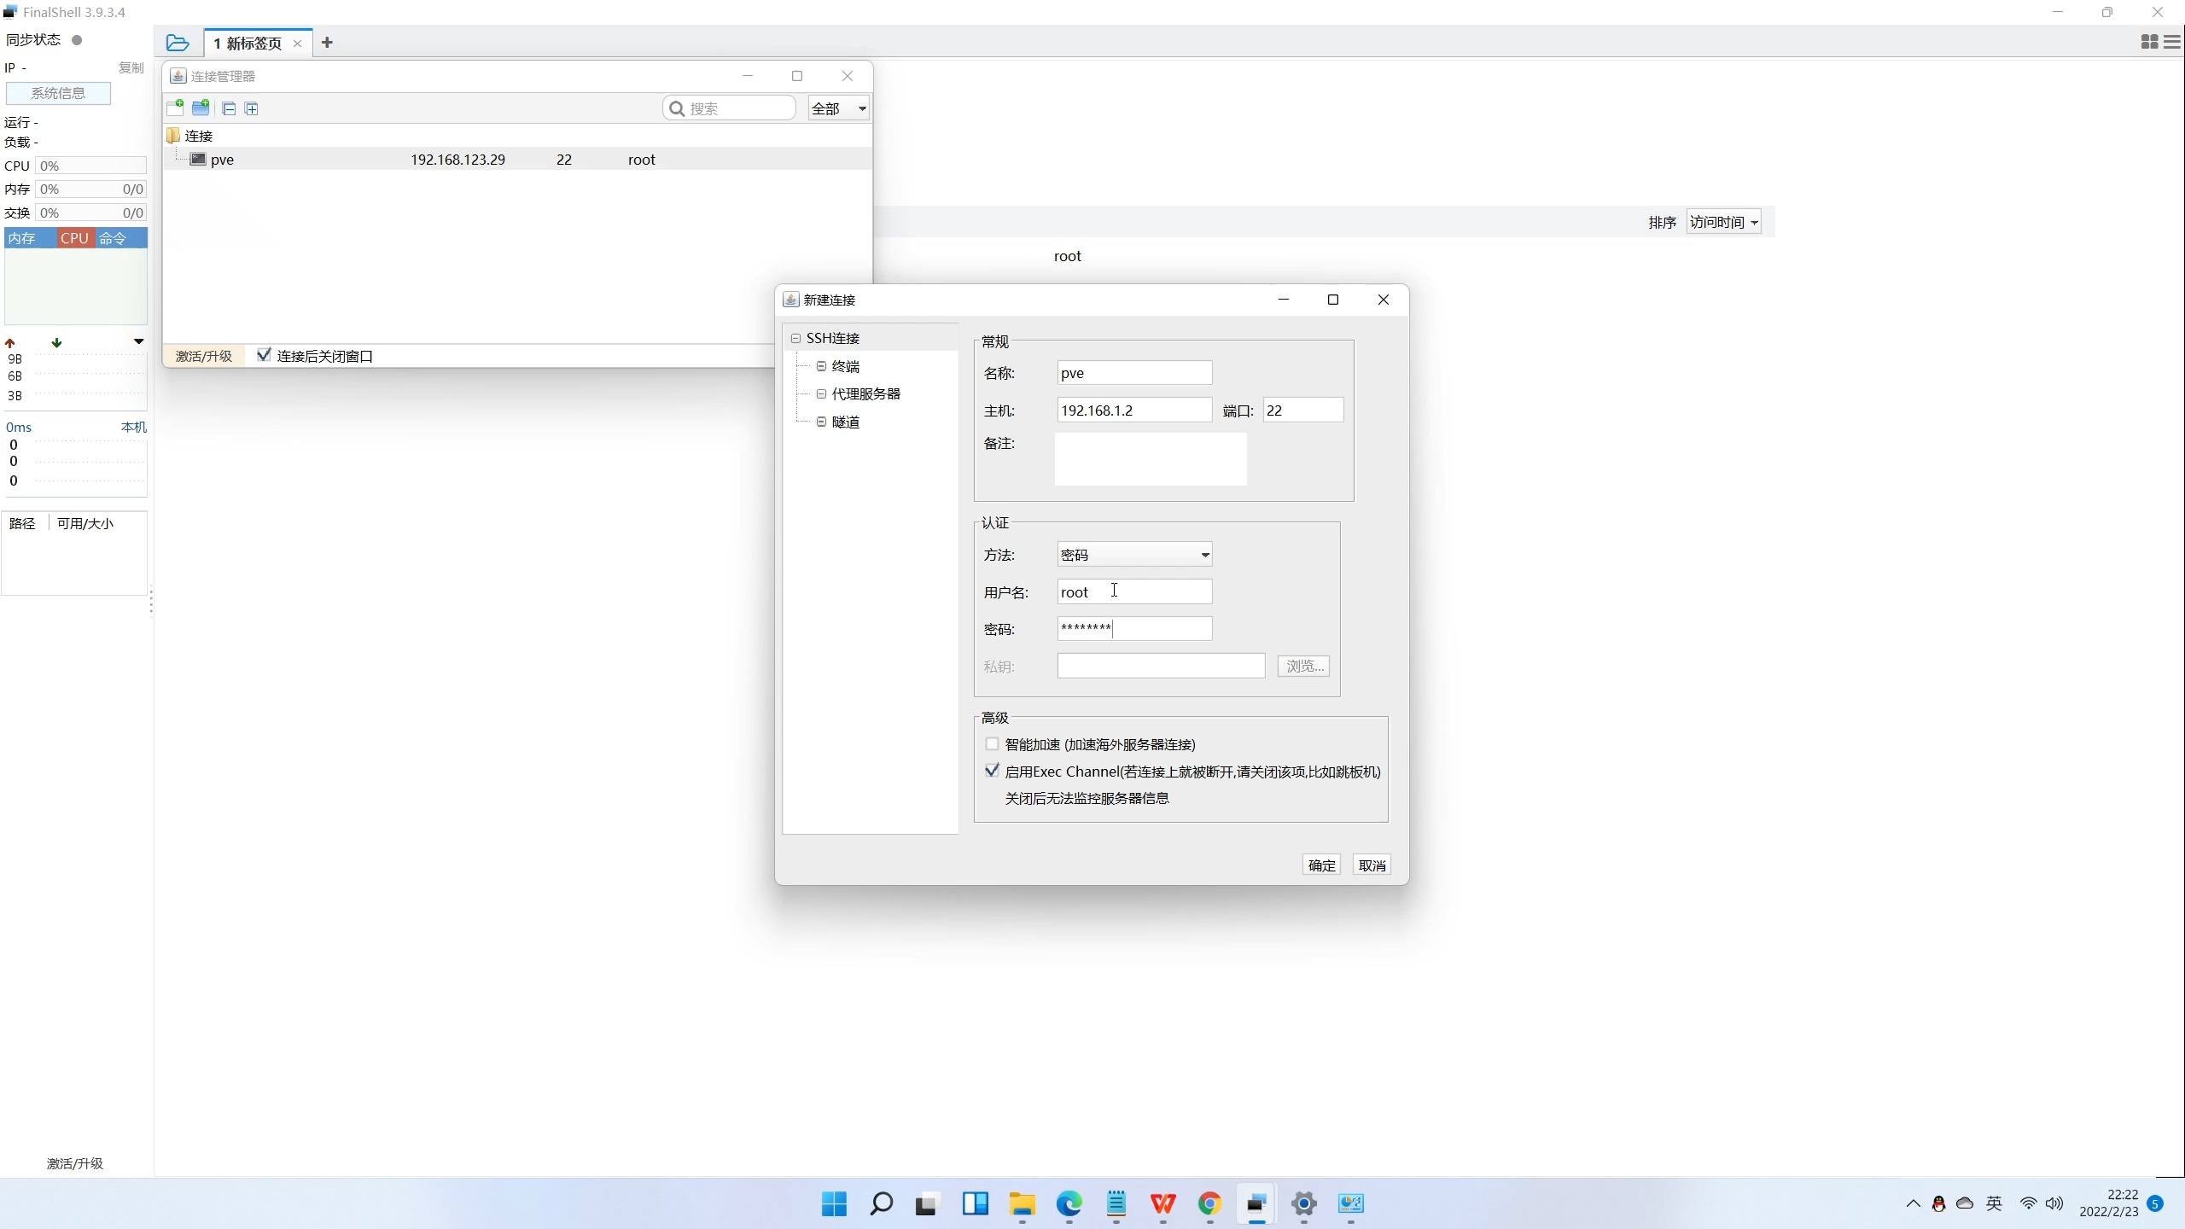Select 代理服务器 in the SSH settings tree
Screen dimensions: 2185x1229
865,394
